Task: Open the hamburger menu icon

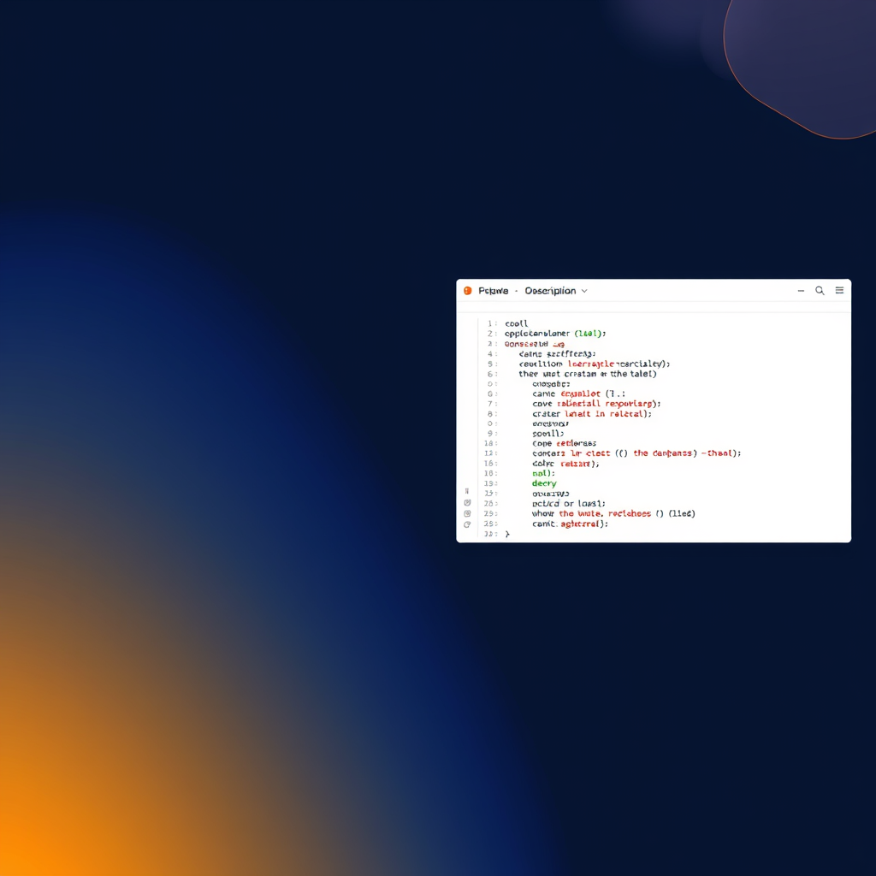Action: [839, 290]
